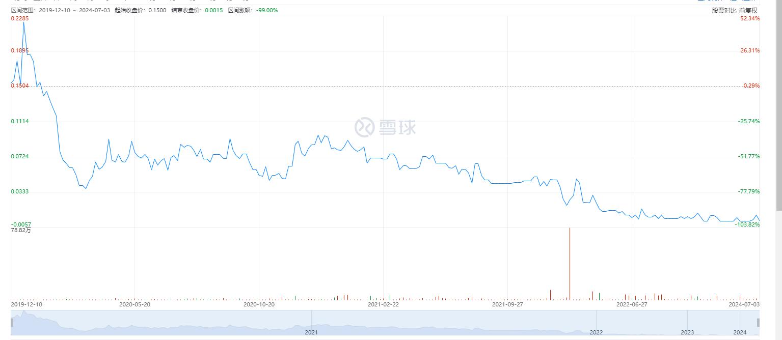This screenshot has height=340, width=782.
Task: Open the 前复权 adjustment dropdown
Action: pos(748,10)
